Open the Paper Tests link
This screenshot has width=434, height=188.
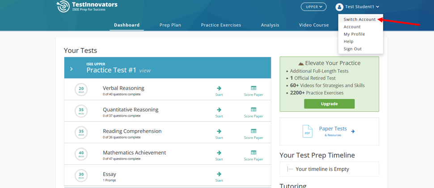click(333, 129)
